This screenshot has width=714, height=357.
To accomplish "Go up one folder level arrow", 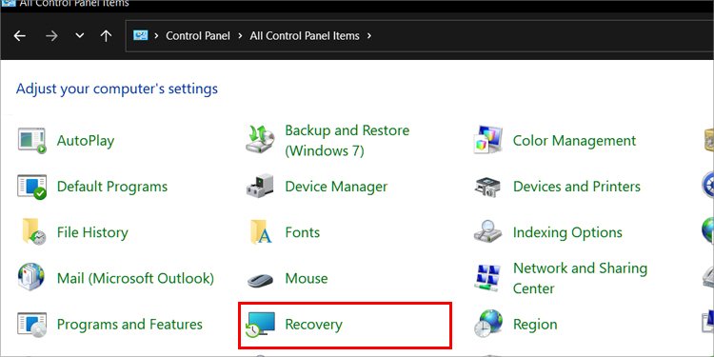I will (x=106, y=35).
